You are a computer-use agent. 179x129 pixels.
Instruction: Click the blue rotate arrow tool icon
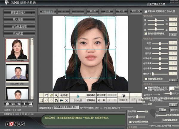(61, 100)
